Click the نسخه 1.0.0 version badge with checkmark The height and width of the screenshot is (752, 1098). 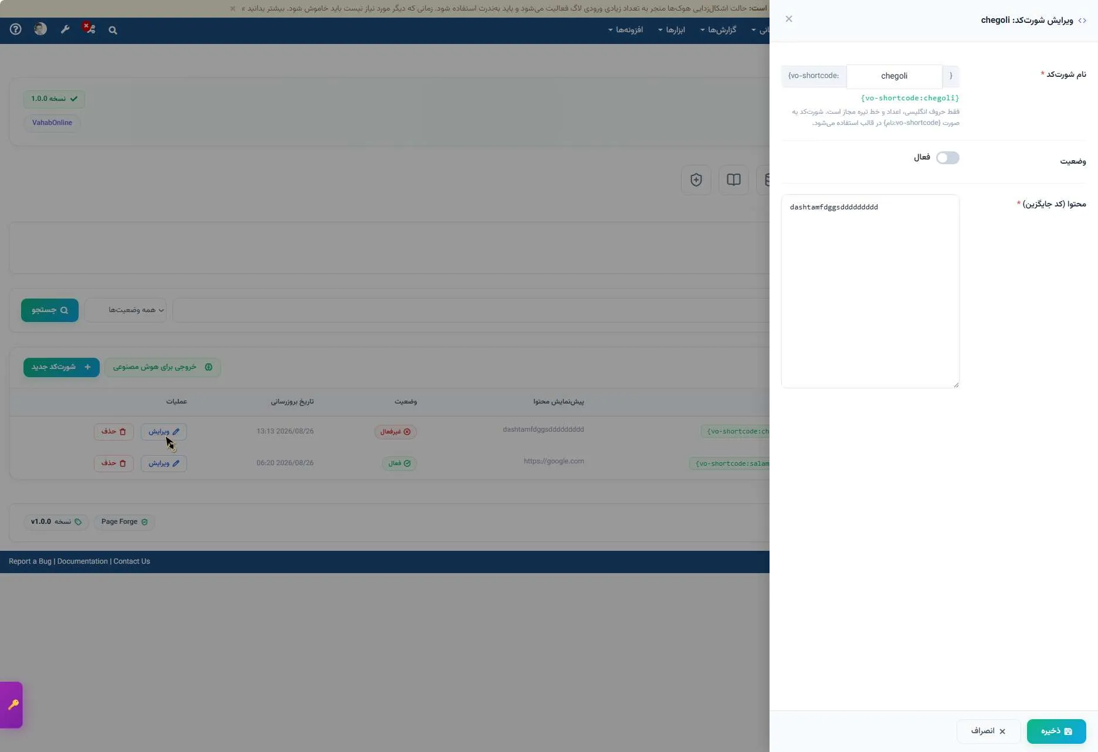(x=54, y=99)
